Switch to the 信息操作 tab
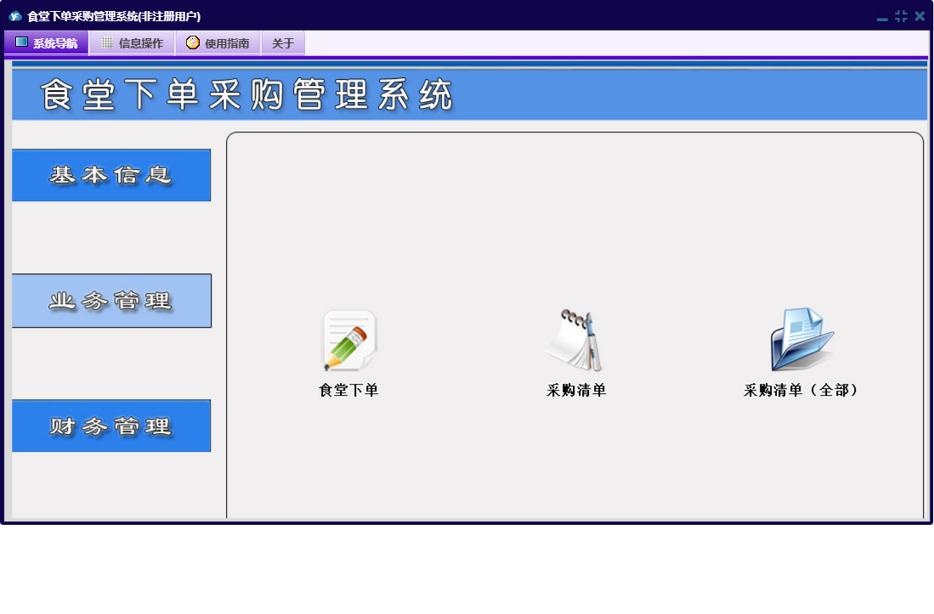 pos(133,42)
